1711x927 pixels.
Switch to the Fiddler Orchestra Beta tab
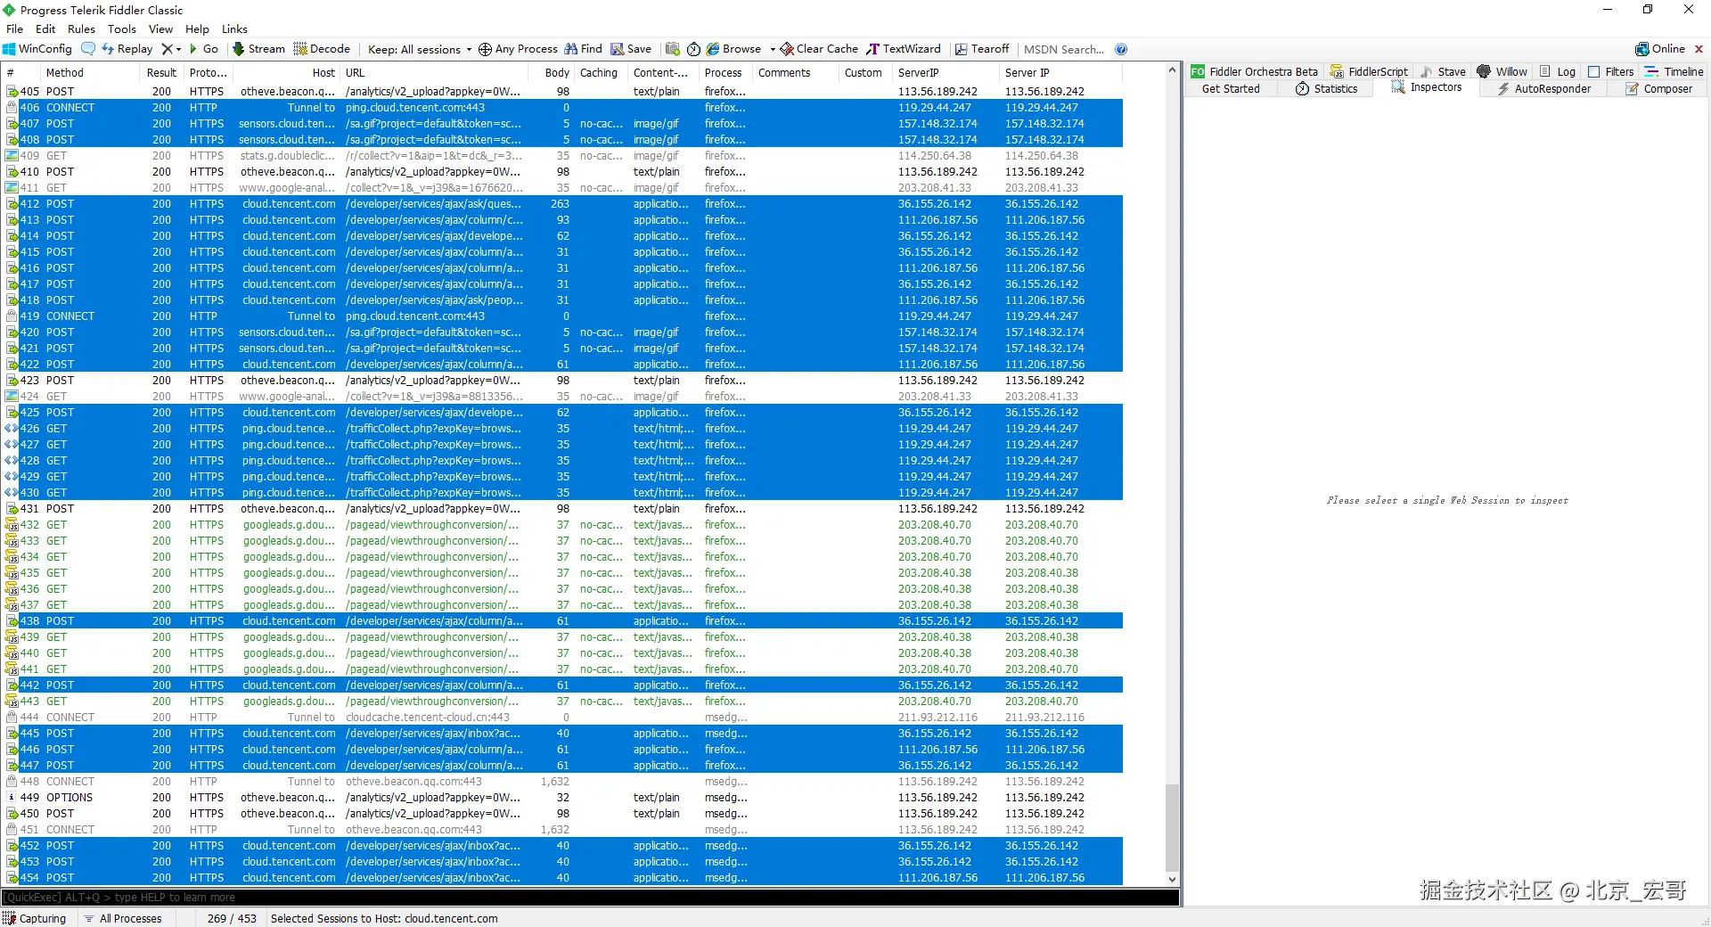(x=1254, y=71)
